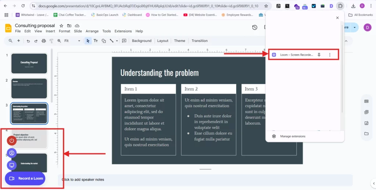Image resolution: width=376 pixels, height=190 pixels.
Task: Click the Transition toolbar button
Action: [x=199, y=41]
